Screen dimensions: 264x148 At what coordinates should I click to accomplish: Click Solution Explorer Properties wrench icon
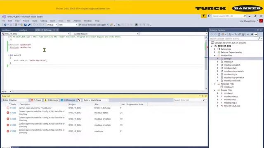[x=252, y=35]
